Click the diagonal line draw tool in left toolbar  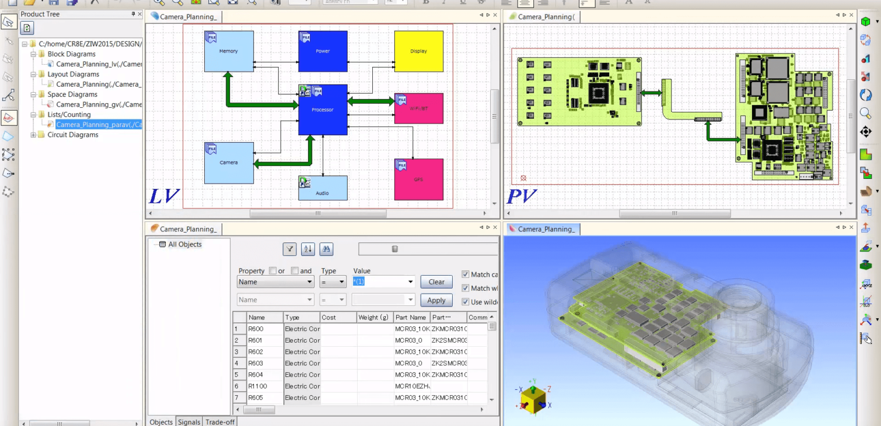click(x=8, y=96)
